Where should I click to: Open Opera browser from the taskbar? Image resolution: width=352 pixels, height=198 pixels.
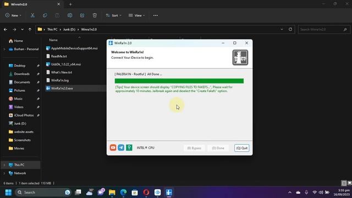pyautogui.click(x=146, y=193)
